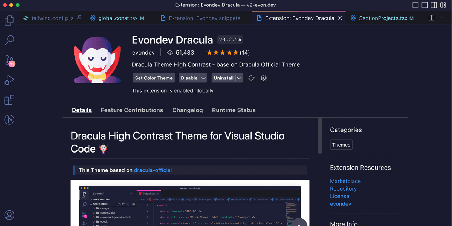Image resolution: width=452 pixels, height=226 pixels.
Task: Click the readme scrollbar thumb
Action: click(320, 135)
